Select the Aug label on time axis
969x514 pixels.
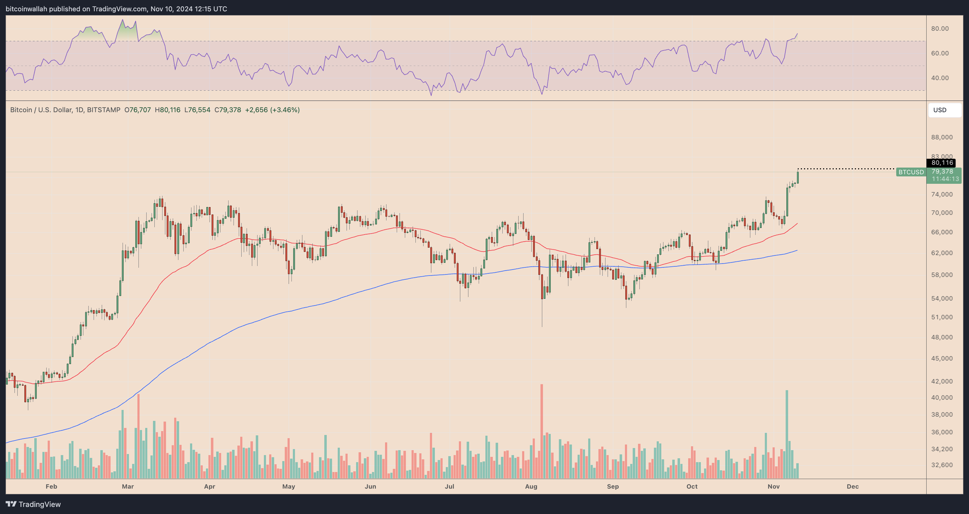point(531,486)
